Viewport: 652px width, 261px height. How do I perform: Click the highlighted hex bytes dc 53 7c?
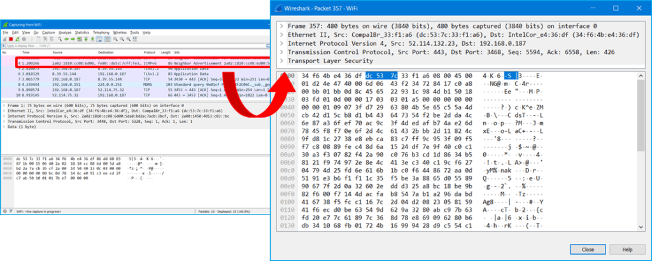(x=381, y=76)
